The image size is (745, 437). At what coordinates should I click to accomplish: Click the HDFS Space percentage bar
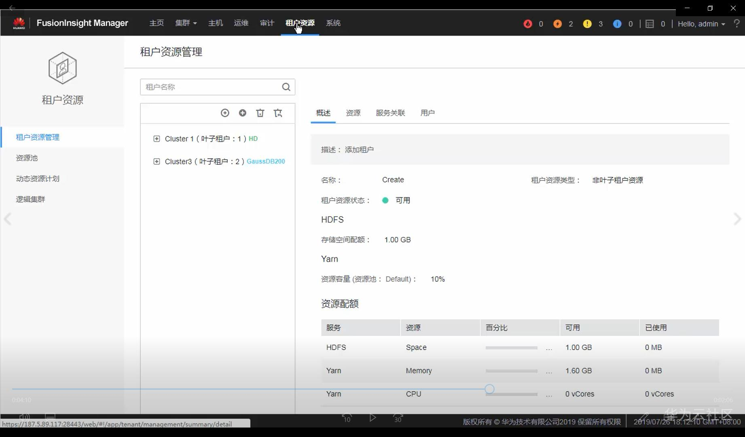(x=511, y=348)
